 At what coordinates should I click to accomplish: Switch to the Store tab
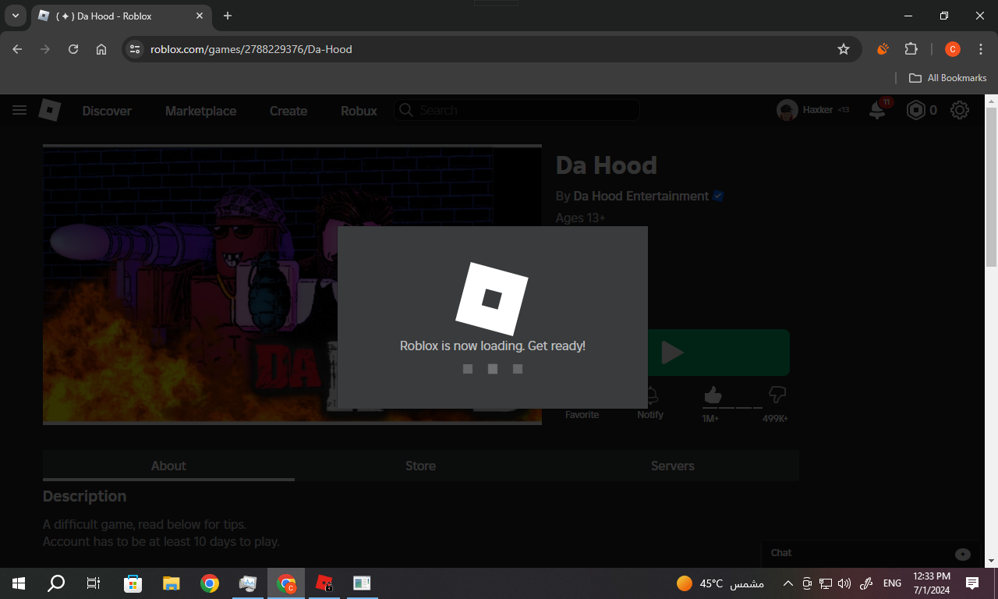click(x=420, y=466)
